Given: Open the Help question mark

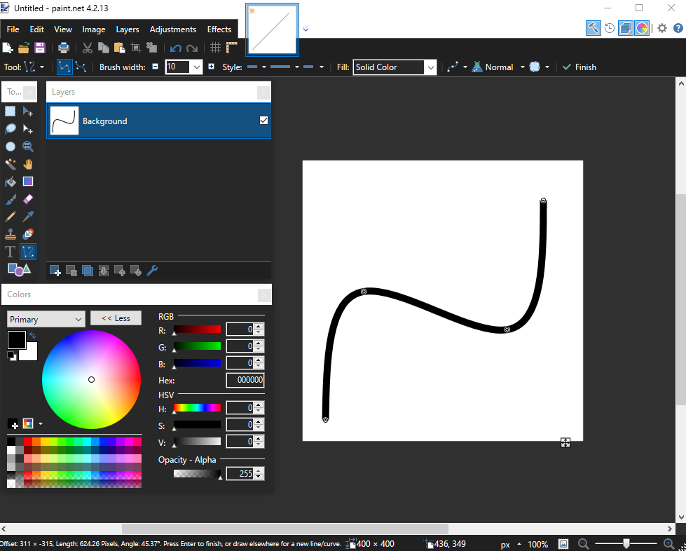Looking at the screenshot, I should point(678,29).
